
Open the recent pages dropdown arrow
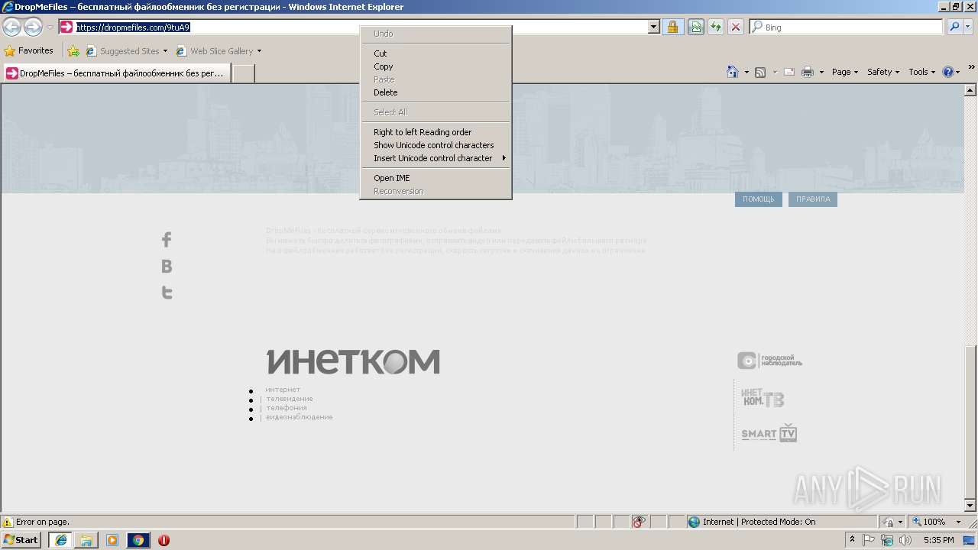50,27
